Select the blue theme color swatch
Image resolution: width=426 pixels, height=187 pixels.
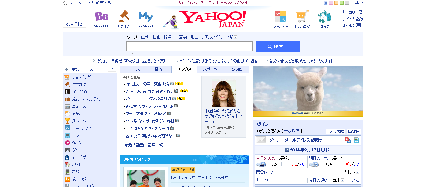pos(326,3)
